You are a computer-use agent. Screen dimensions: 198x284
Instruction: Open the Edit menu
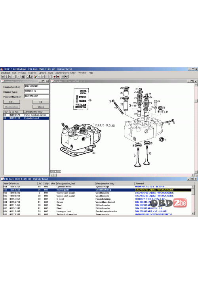point(14,72)
